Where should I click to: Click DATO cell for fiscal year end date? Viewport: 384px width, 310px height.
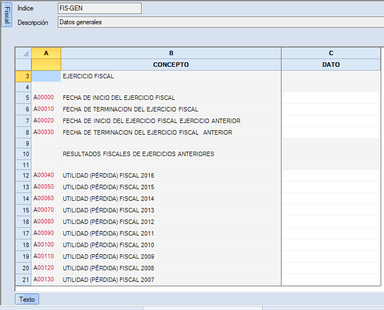(331, 109)
